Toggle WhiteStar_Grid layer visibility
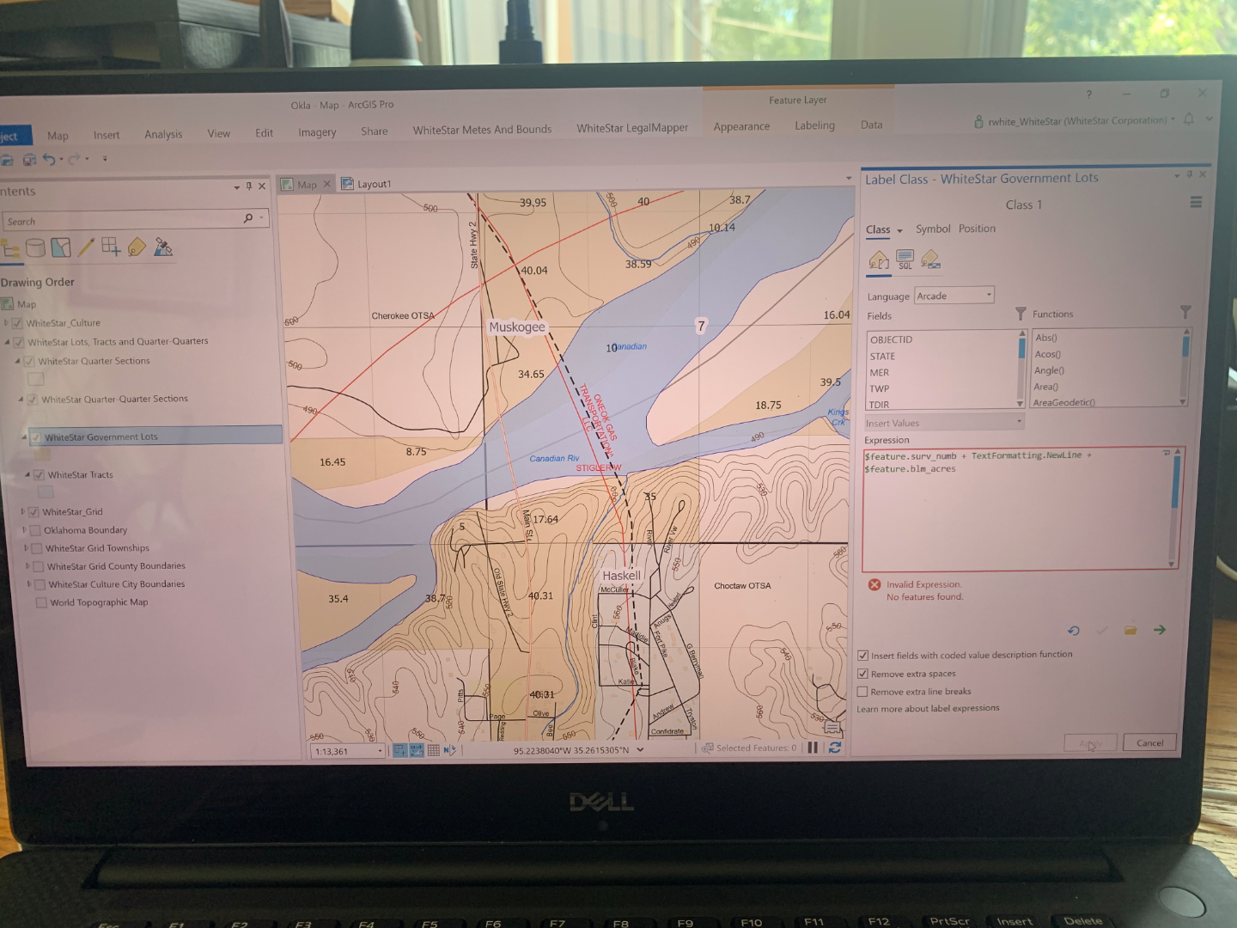Image resolution: width=1237 pixels, height=928 pixels. [34, 512]
